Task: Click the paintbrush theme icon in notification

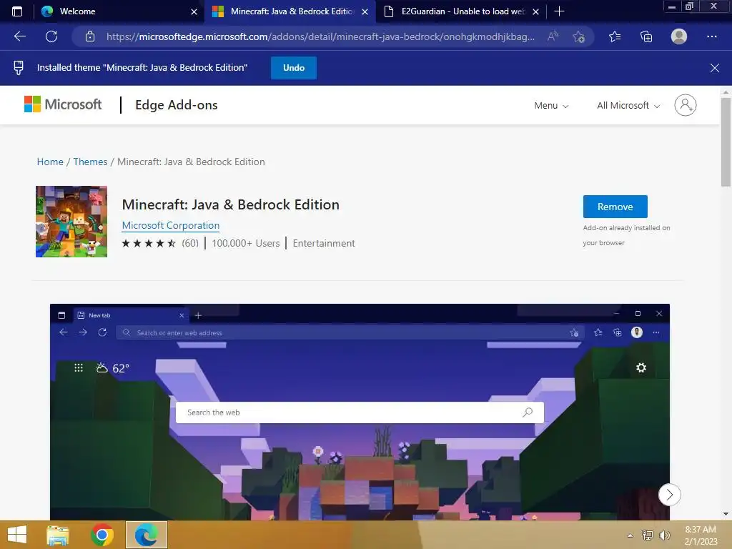Action: coord(18,68)
